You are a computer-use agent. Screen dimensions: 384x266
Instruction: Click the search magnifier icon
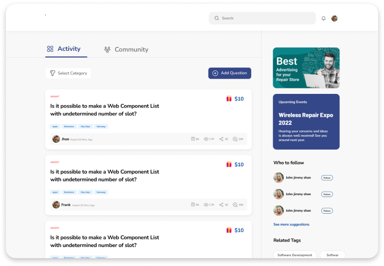(217, 19)
